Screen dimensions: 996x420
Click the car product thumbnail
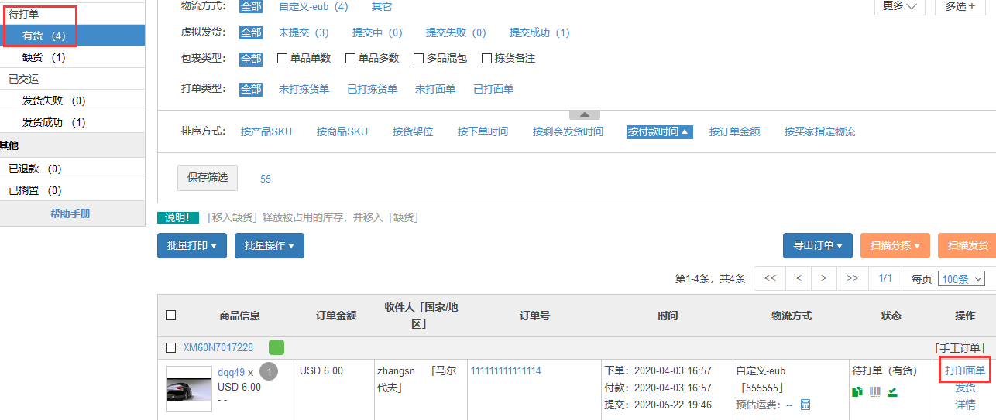pos(189,388)
